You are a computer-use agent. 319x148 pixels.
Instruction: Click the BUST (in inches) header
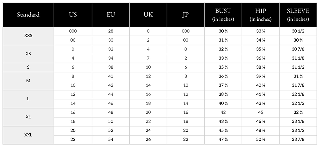223,15
